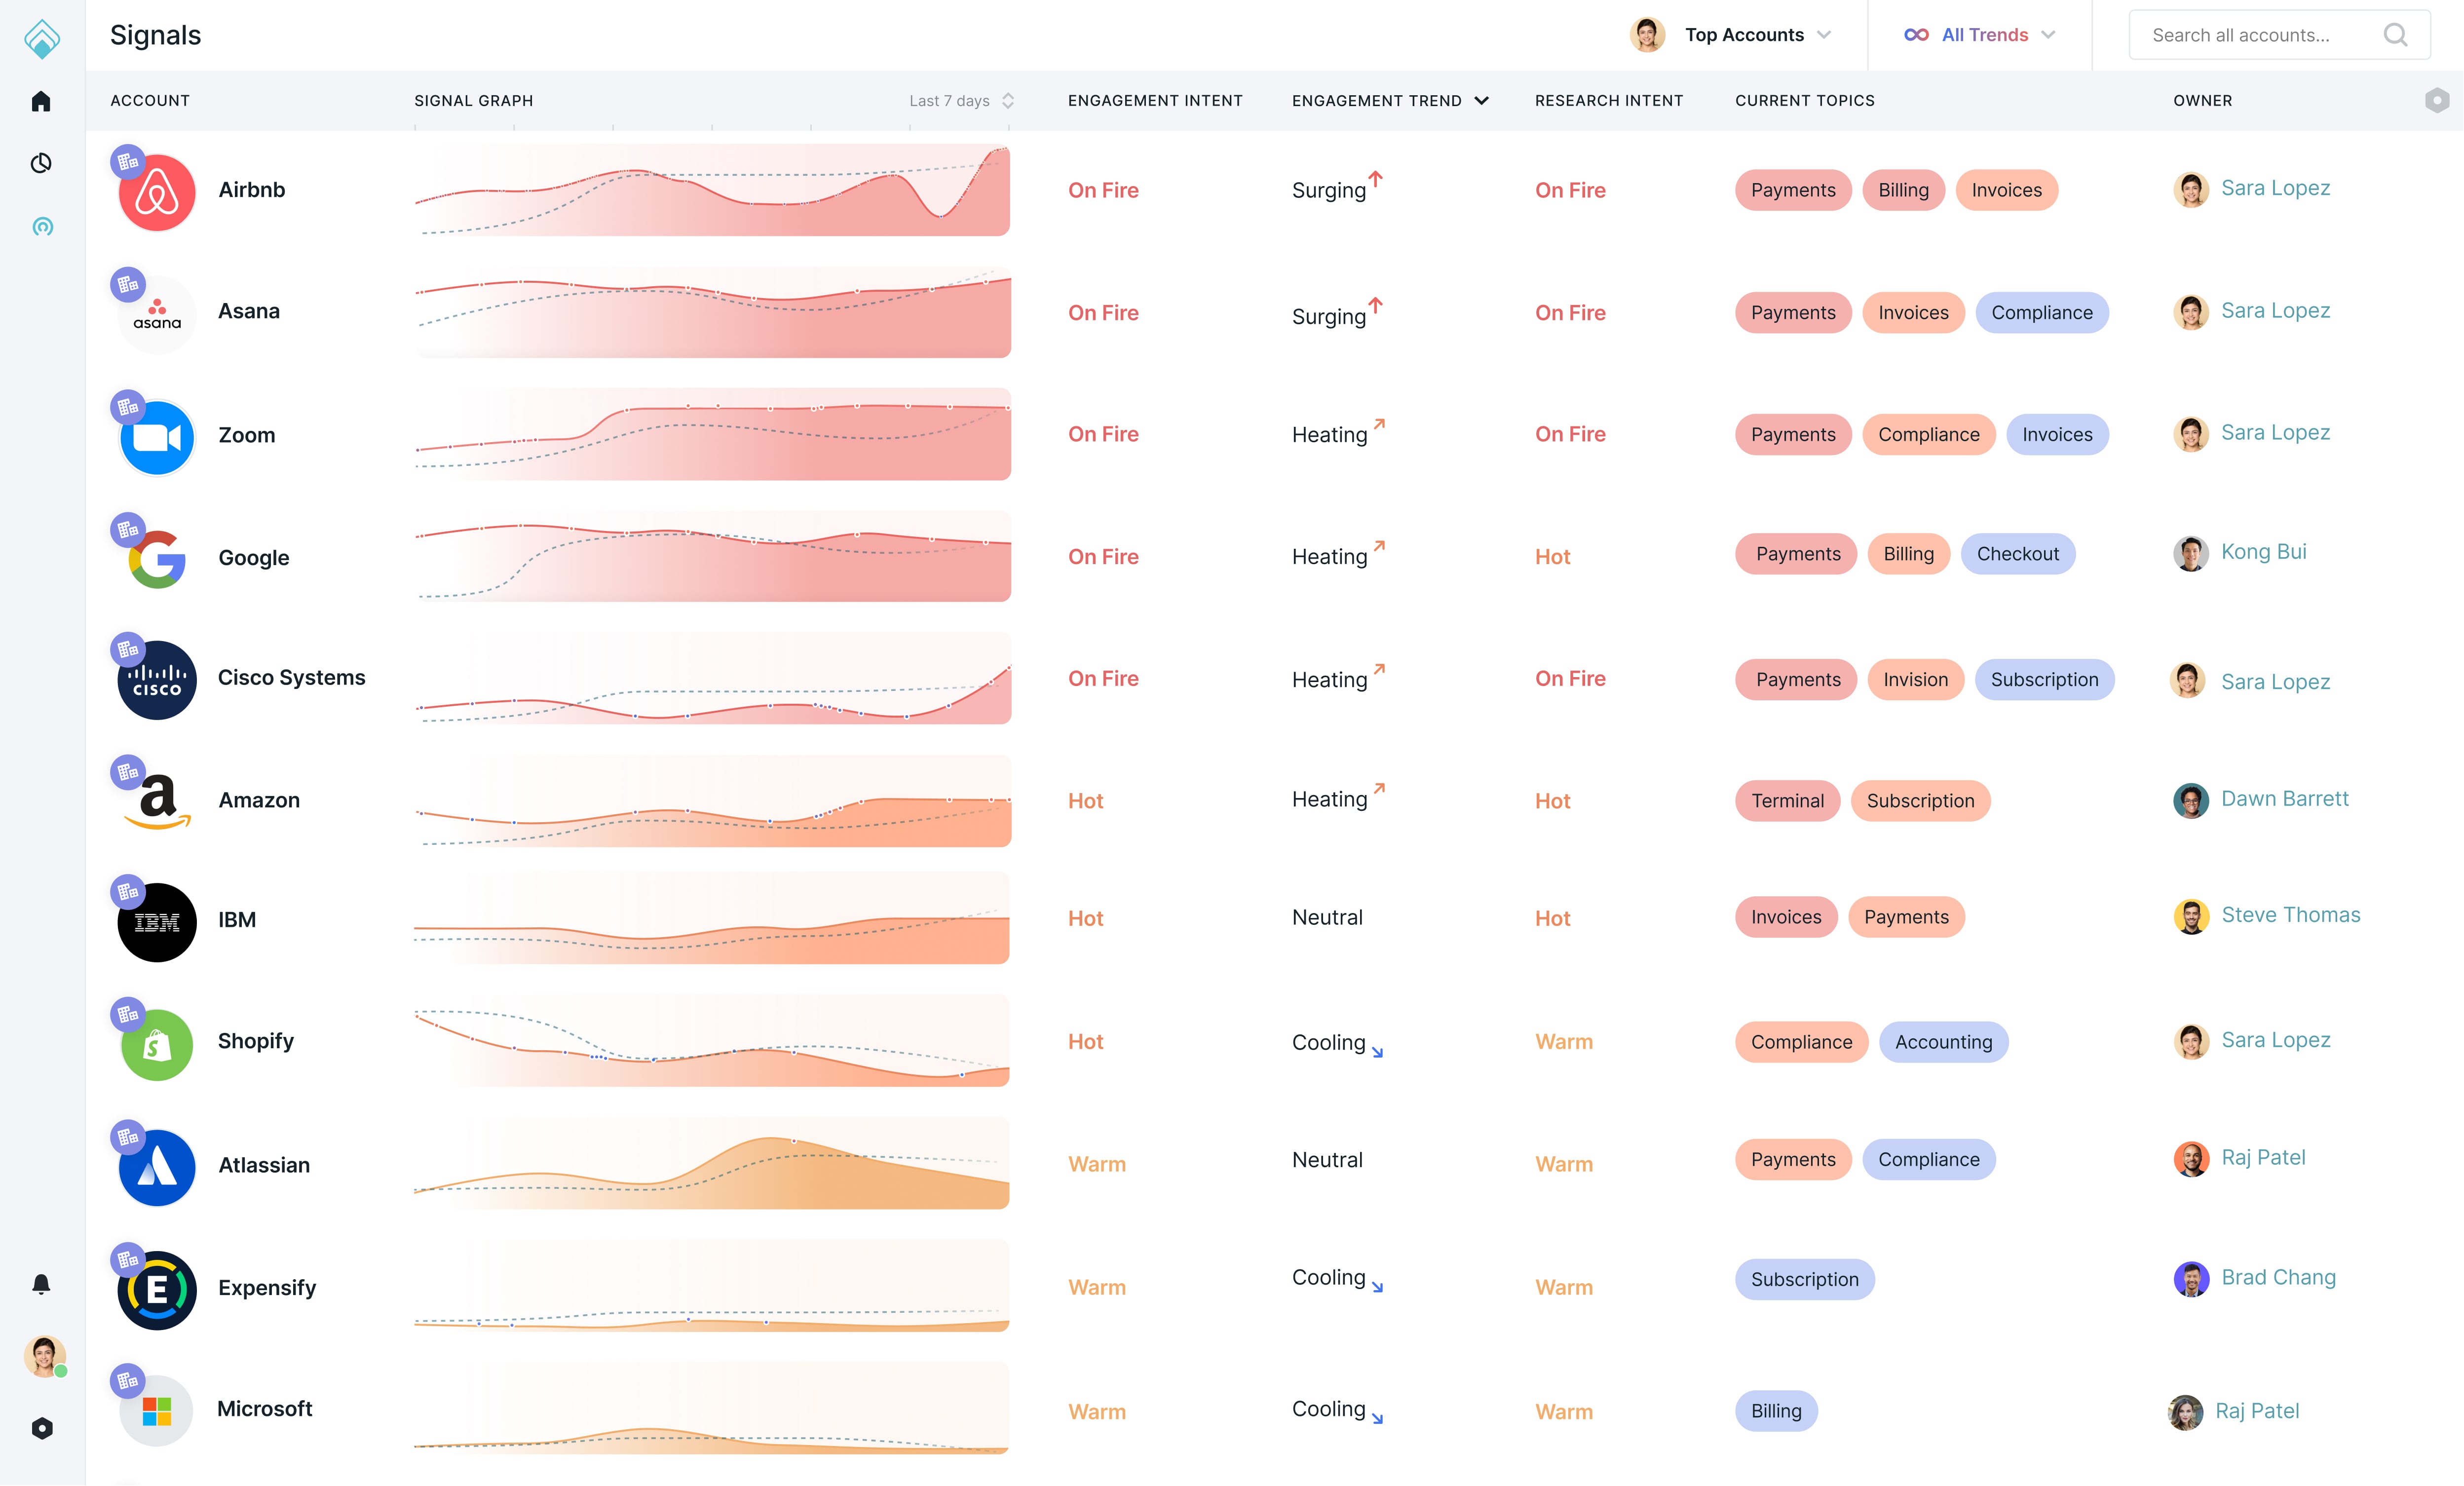Screen dimensions: 2464x1486
Task: Click the Billing tag in Airbnb row
Action: [1903, 190]
